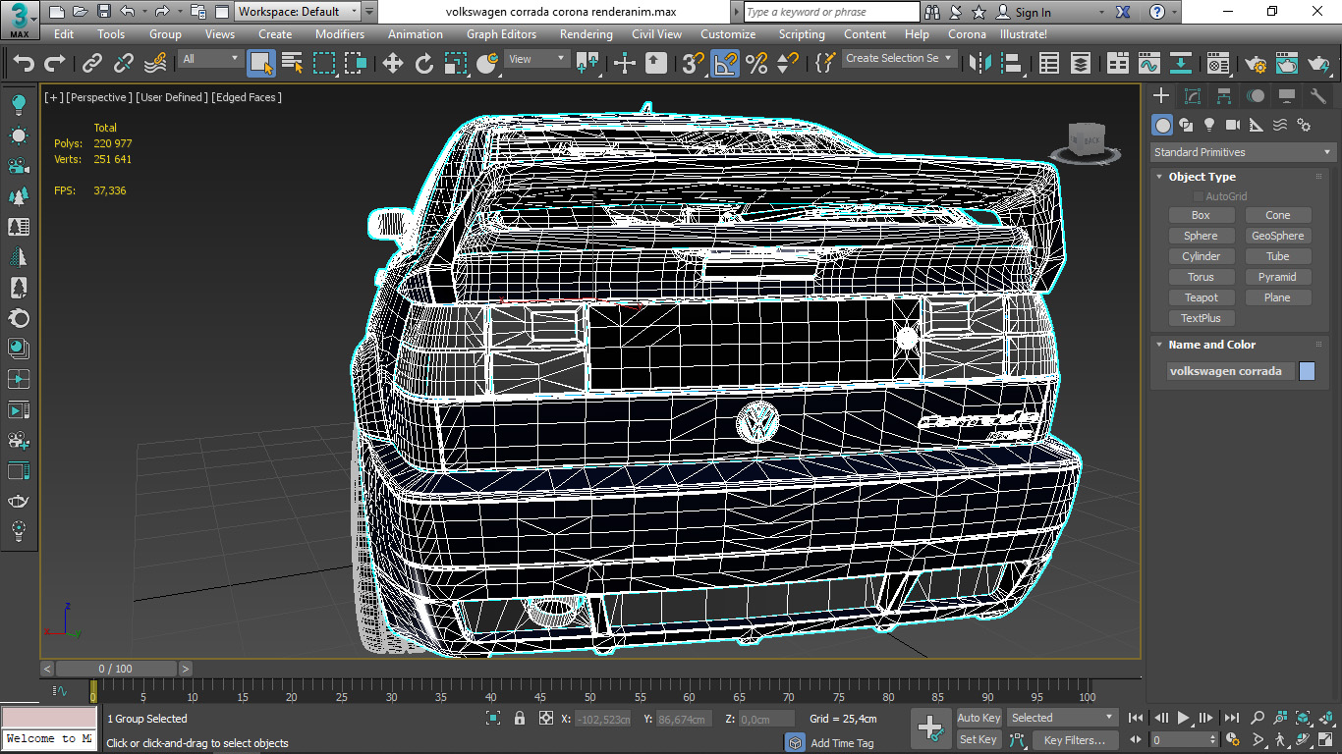This screenshot has width=1342, height=754.
Task: Click the Box primitive button
Action: 1201,215
